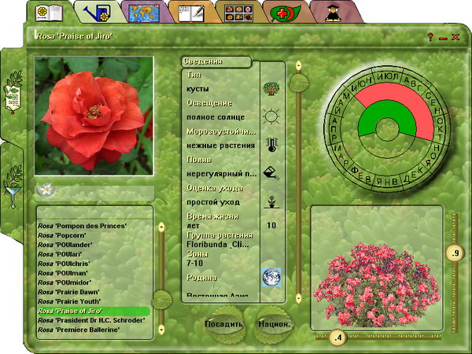The image size is (472, 354).
Task: Select Rosa 'POUlari' entry
Action: [x=60, y=254]
